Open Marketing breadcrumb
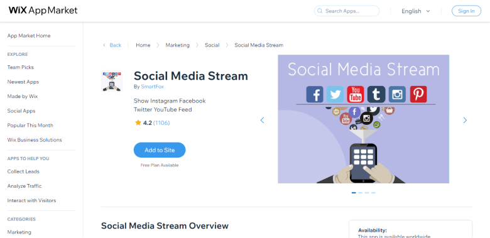 tap(178, 45)
